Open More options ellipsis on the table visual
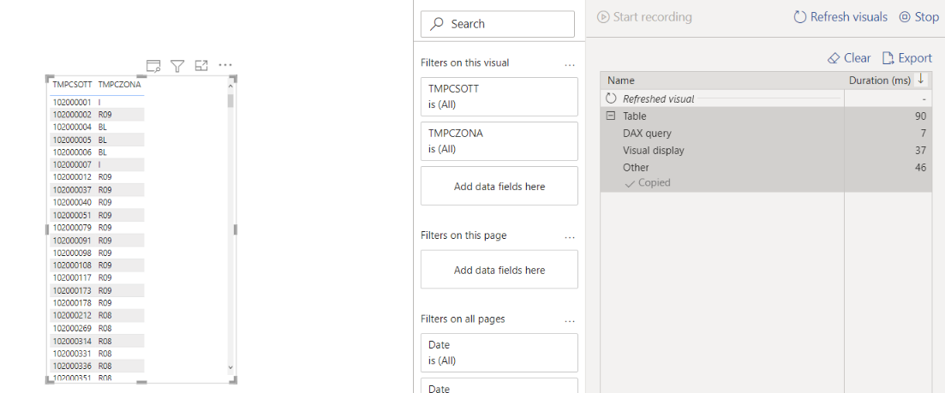Image resolution: width=945 pixels, height=393 pixels. 225,65
